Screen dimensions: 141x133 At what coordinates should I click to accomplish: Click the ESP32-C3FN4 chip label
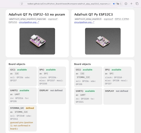122,19
